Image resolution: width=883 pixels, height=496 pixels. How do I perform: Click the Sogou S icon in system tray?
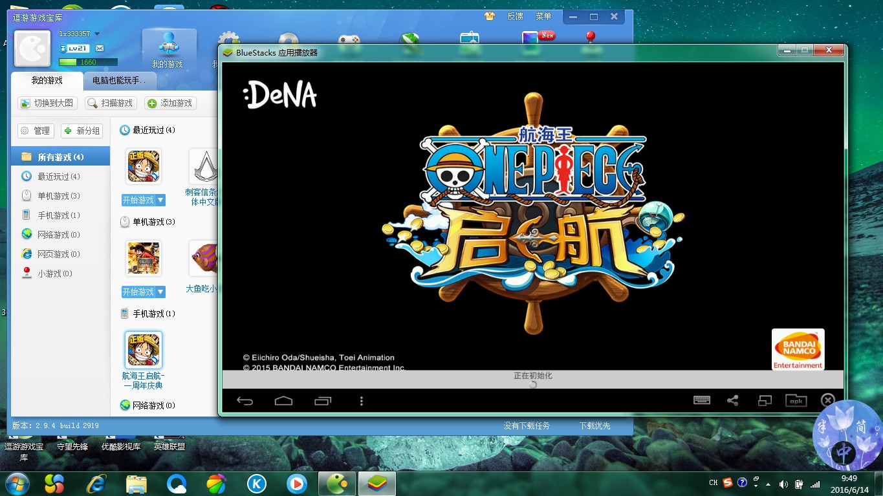pyautogui.click(x=727, y=482)
